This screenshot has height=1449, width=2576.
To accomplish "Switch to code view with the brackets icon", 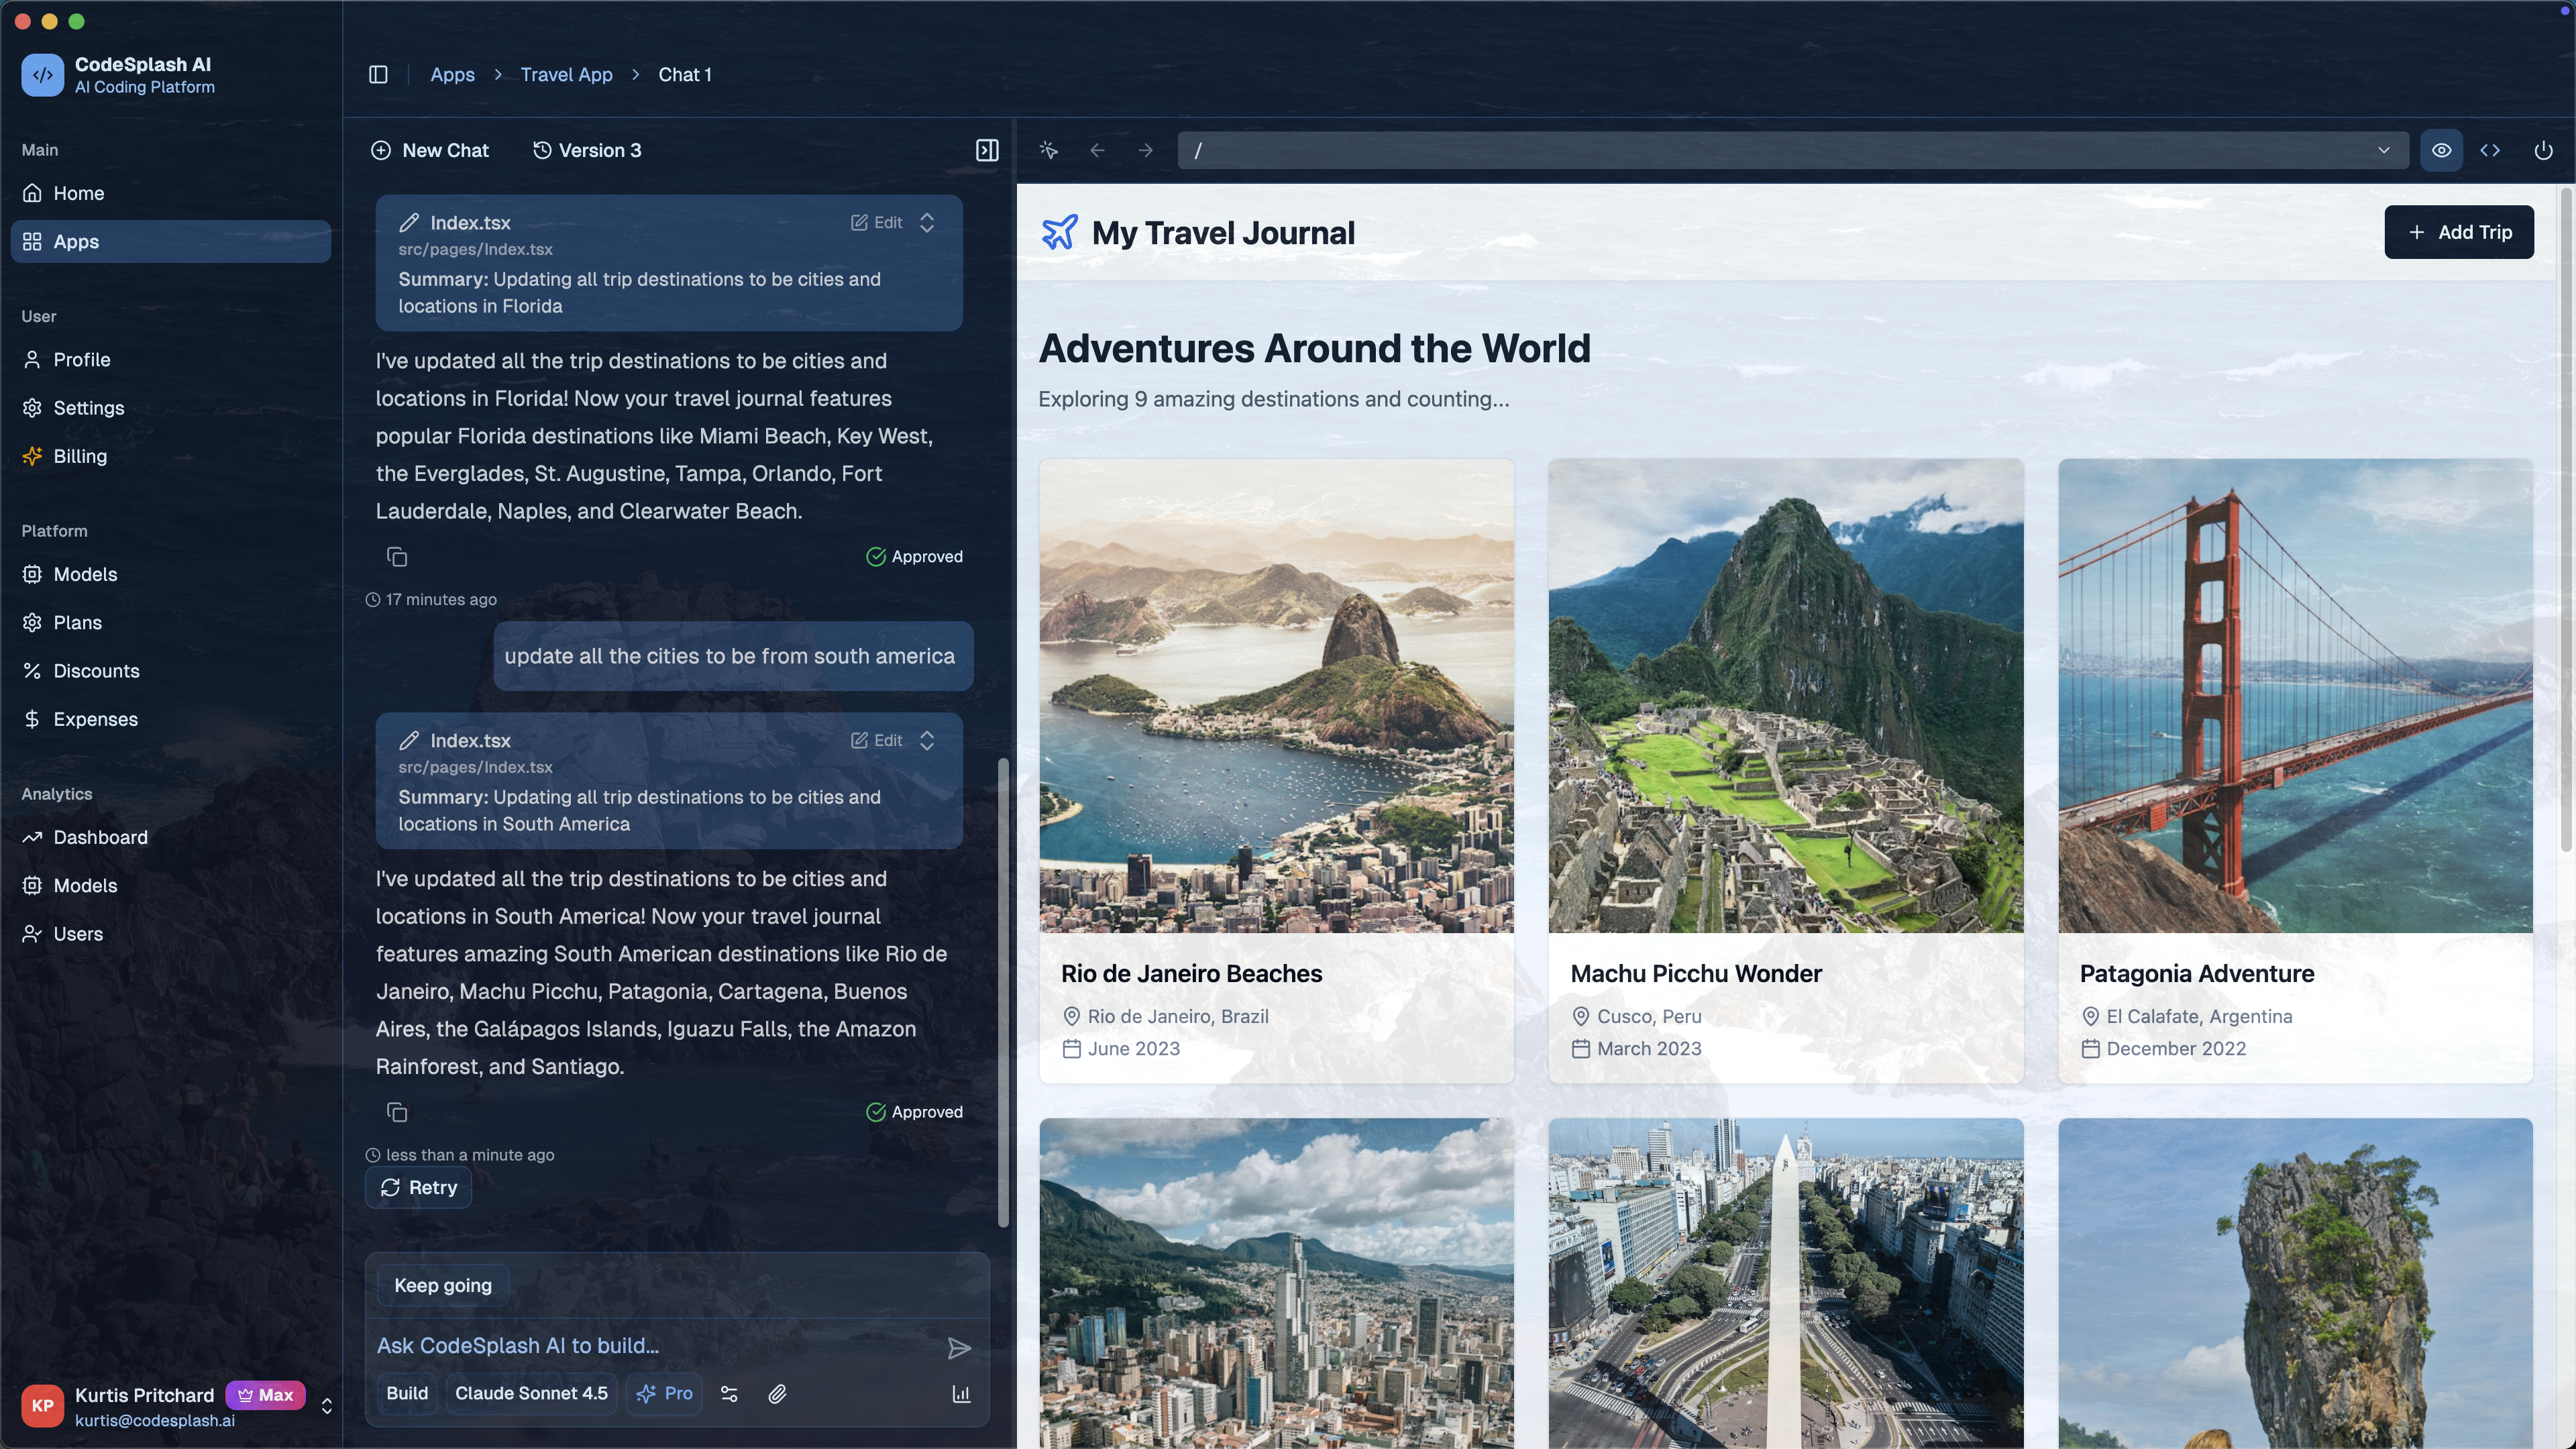I will [2490, 150].
